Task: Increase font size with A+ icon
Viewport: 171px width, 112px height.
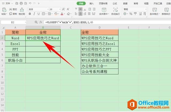Action: point(64,9)
